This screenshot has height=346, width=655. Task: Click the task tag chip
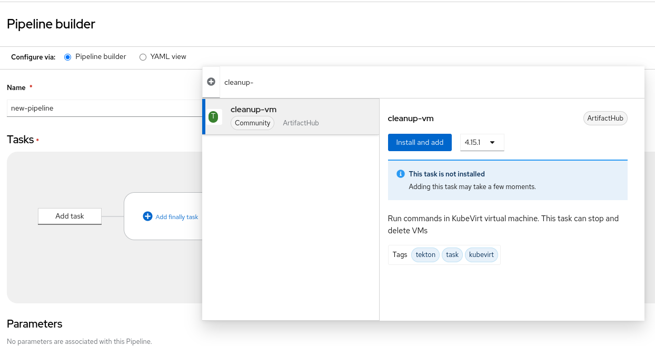click(x=452, y=255)
